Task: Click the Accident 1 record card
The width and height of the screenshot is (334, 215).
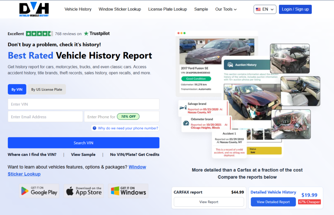Action: pos(229,144)
